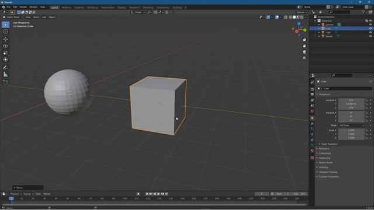The width and height of the screenshot is (374, 210).
Task: Click the play animation button
Action: pyautogui.click(x=158, y=194)
